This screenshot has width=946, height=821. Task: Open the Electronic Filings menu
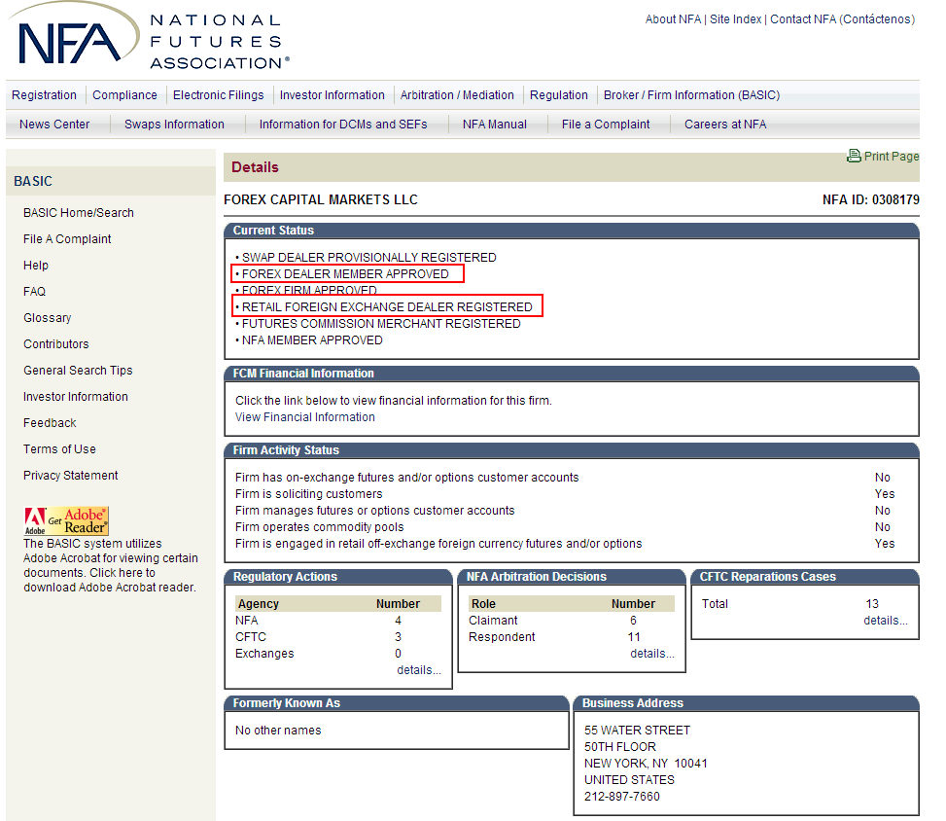219,95
